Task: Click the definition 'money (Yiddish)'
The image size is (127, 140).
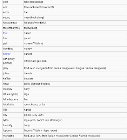Action: coord(33,44)
